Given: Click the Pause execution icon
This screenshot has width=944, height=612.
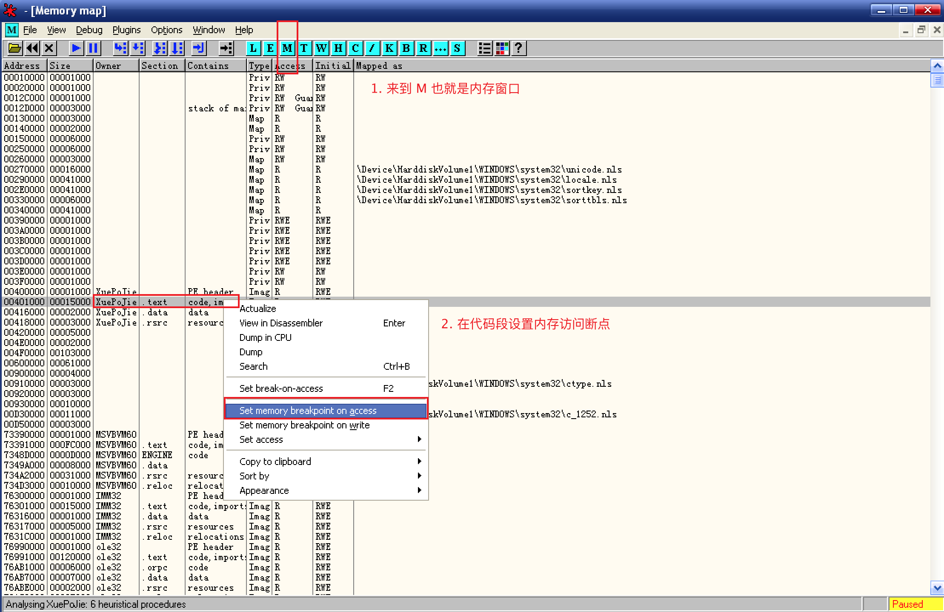Looking at the screenshot, I should 93,48.
